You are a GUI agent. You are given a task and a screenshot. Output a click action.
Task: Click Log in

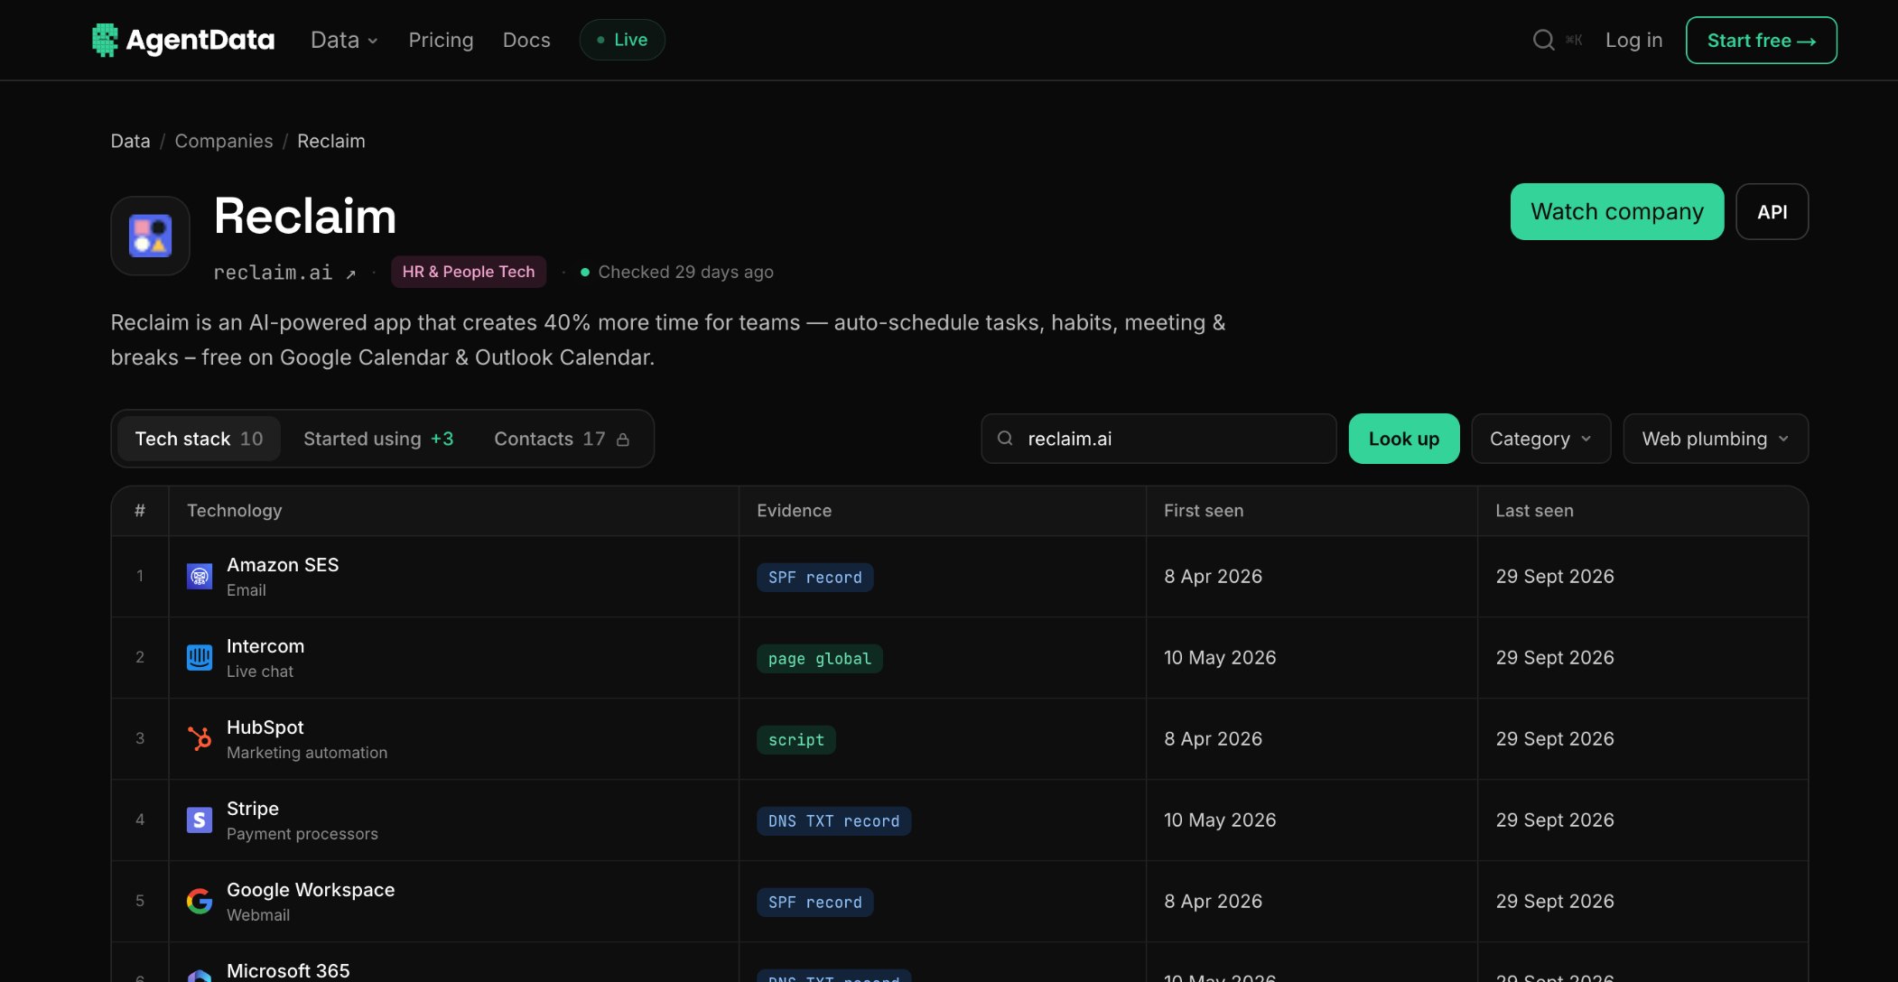coord(1633,40)
